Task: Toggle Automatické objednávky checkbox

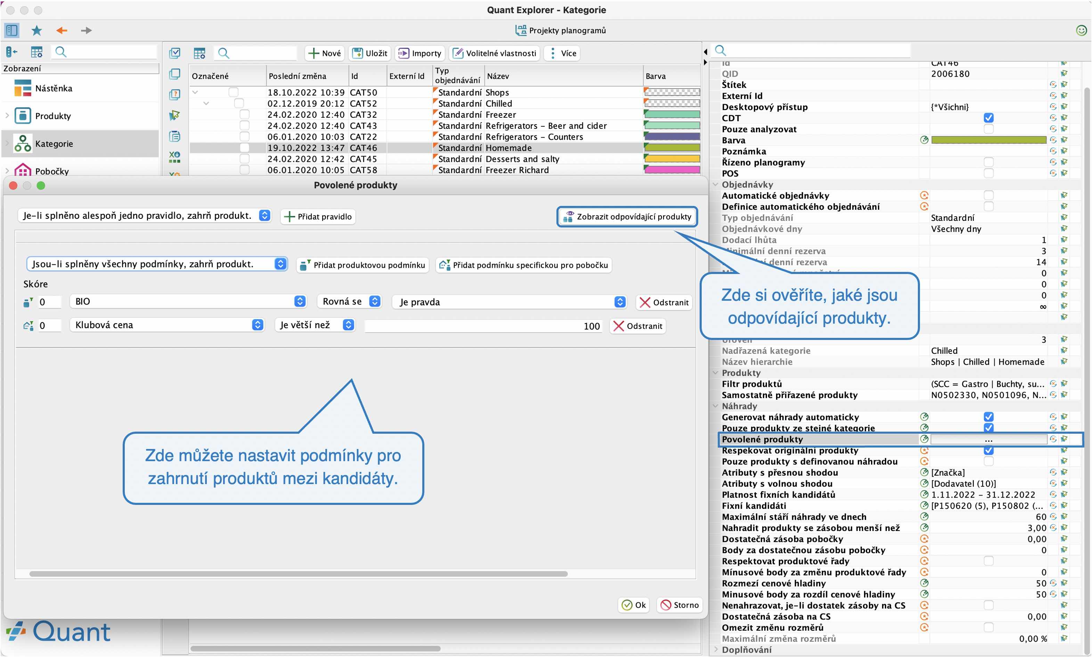Action: (x=988, y=195)
